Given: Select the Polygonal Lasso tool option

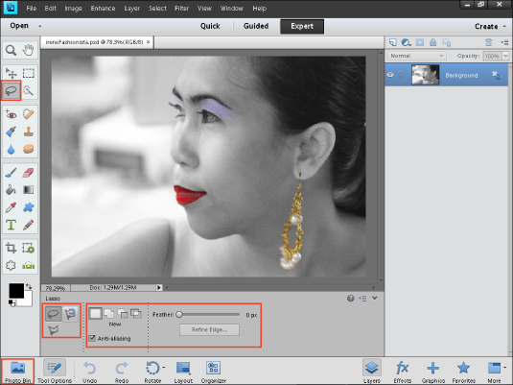Looking at the screenshot, I should (x=53, y=330).
